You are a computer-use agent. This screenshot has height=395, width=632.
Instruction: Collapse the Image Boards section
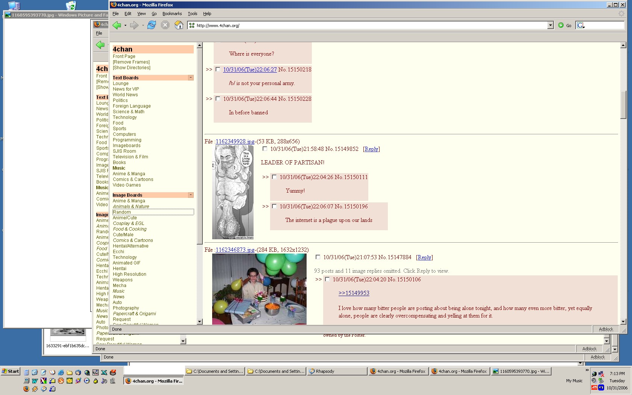191,195
